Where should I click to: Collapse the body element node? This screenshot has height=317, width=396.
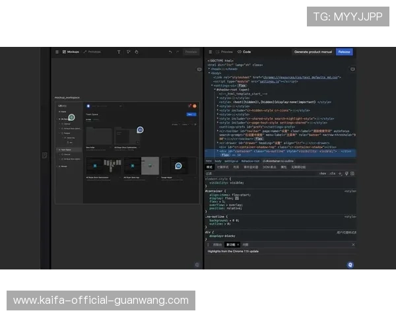(209, 73)
